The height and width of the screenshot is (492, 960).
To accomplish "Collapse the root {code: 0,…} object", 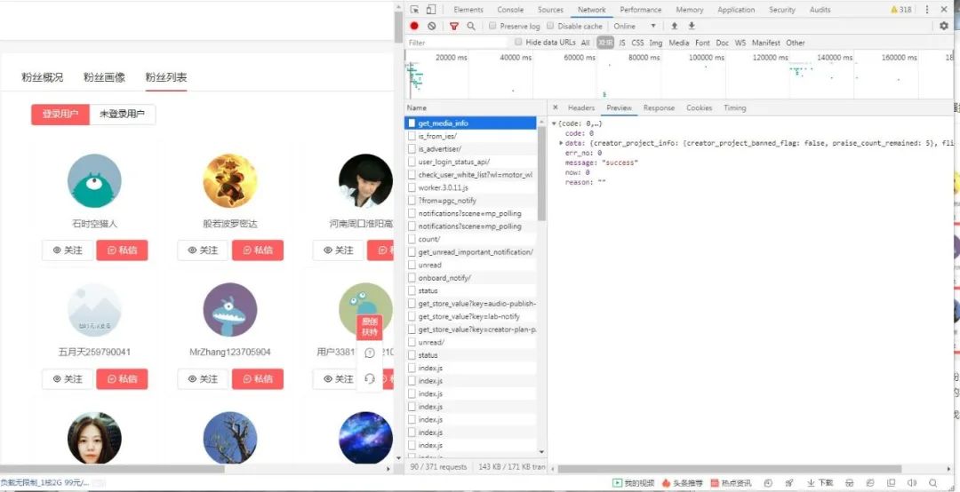I will pos(554,123).
